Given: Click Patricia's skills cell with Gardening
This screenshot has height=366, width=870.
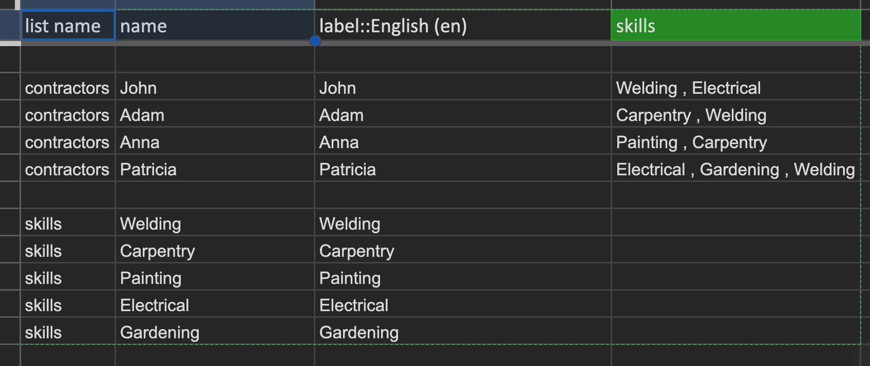Looking at the screenshot, I should point(736,168).
